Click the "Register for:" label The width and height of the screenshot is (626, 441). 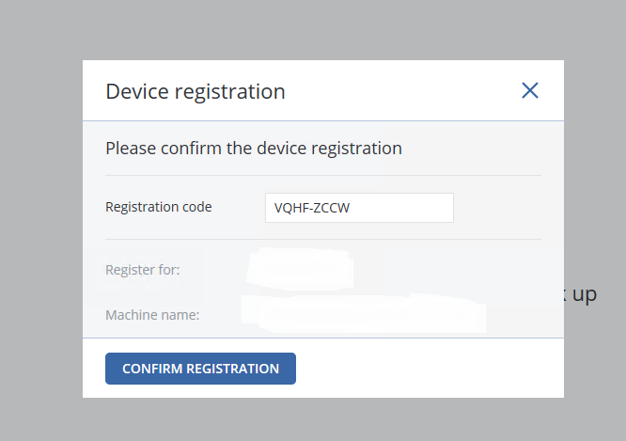coord(143,270)
